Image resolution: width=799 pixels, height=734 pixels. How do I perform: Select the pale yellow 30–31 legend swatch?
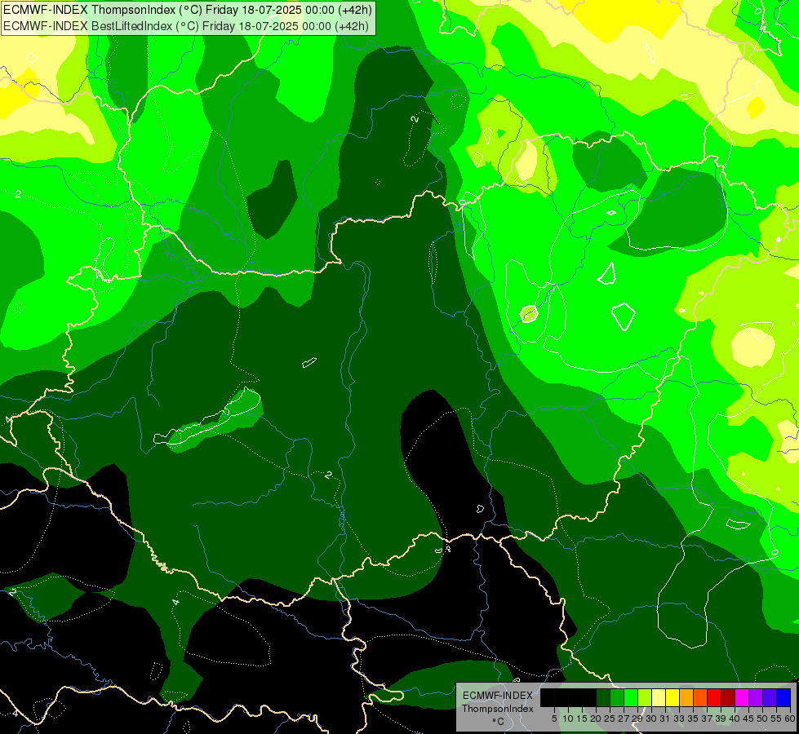(659, 697)
